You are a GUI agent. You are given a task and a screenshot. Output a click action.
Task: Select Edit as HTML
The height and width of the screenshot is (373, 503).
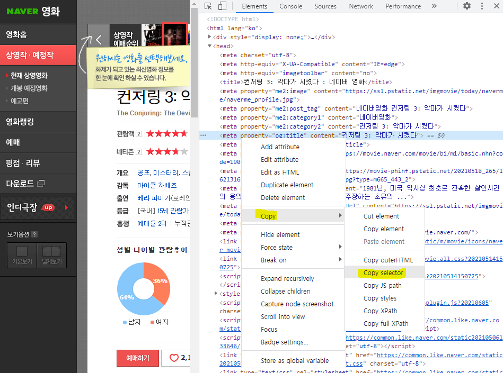point(280,172)
